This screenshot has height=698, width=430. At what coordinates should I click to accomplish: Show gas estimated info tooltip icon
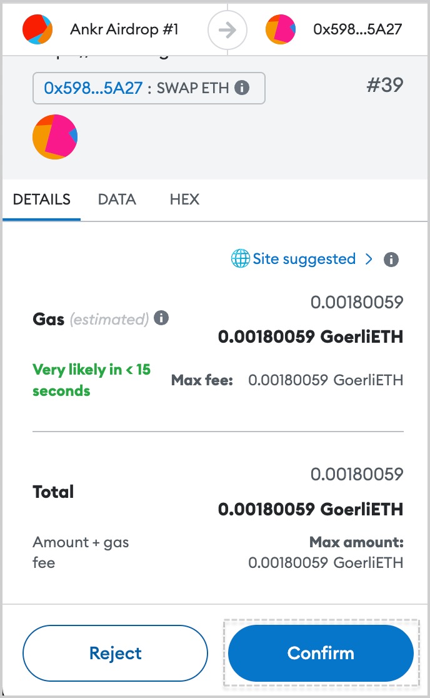click(x=161, y=318)
